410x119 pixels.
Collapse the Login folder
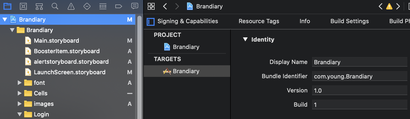pos(19,114)
